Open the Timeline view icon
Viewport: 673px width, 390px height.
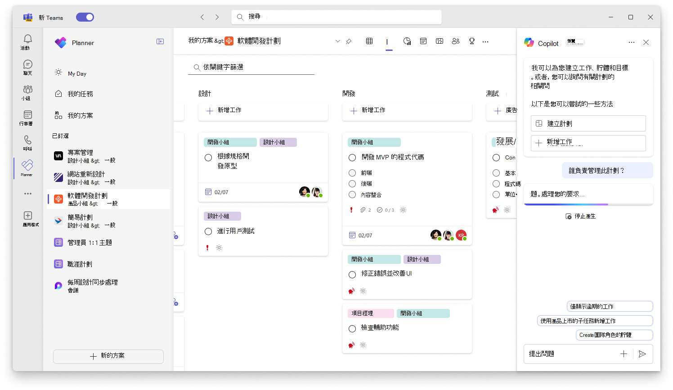coord(440,41)
